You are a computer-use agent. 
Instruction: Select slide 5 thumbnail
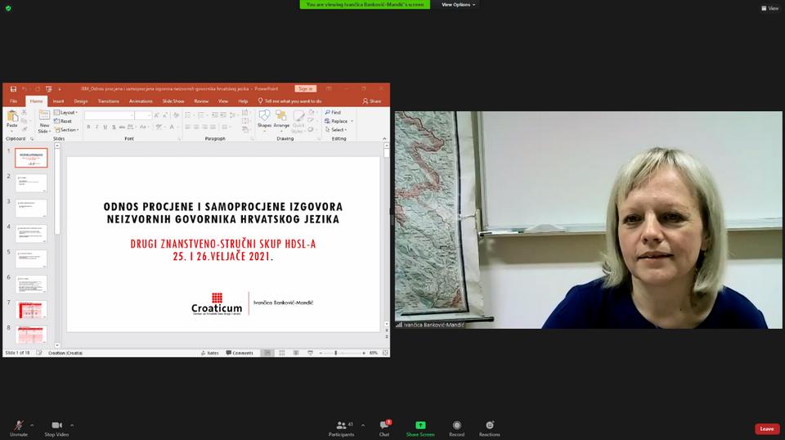click(x=31, y=258)
